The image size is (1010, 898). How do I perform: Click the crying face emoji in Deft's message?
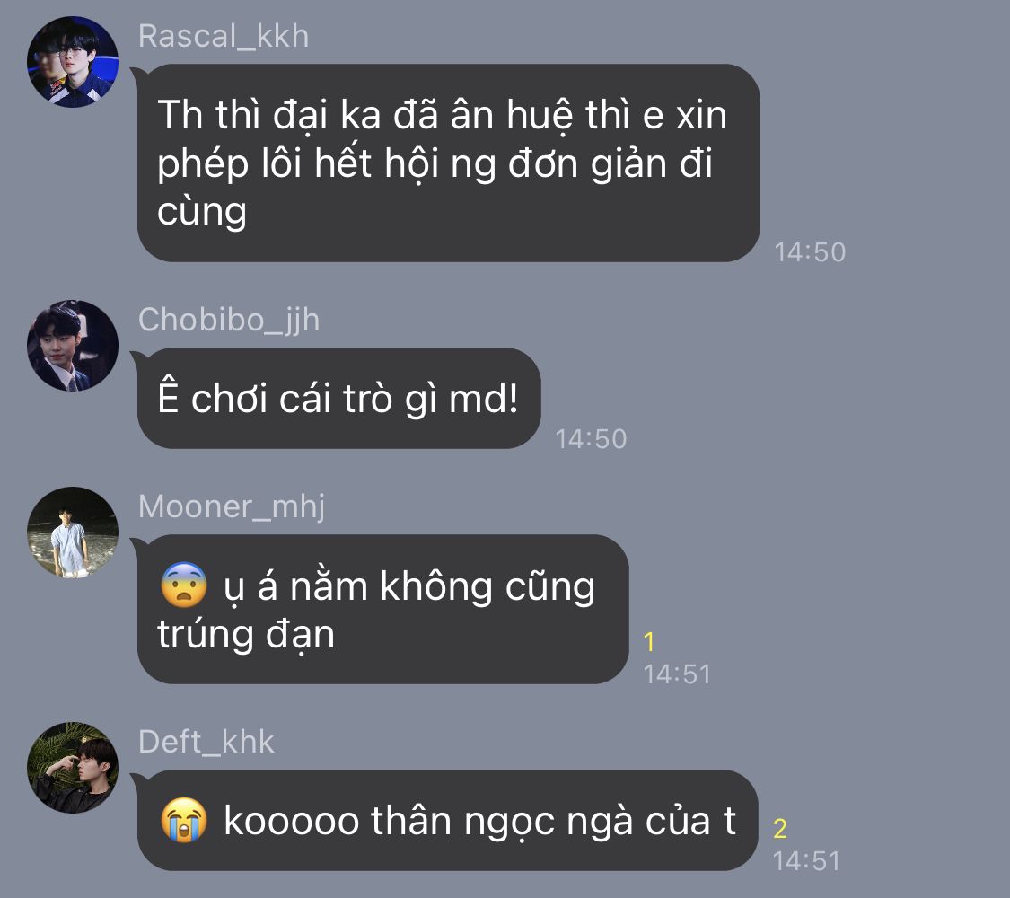184,820
